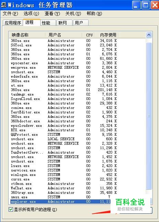Select the services.exe process

pos(64,170)
